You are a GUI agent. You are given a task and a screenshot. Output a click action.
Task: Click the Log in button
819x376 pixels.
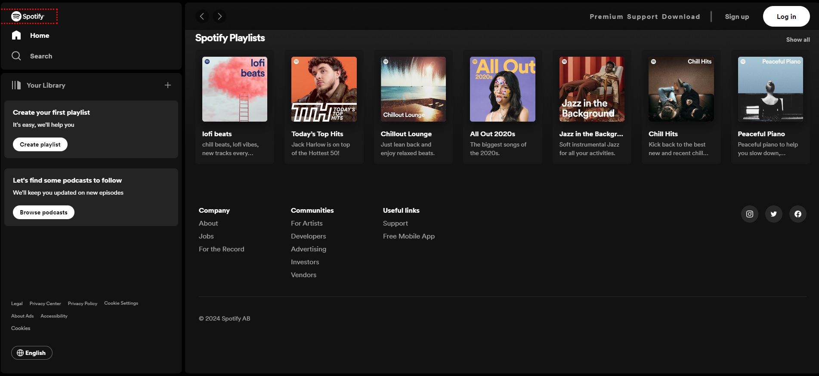point(786,16)
